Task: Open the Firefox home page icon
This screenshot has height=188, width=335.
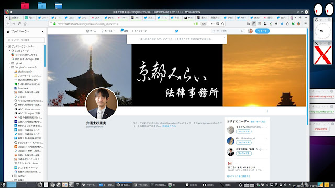Action: 25,24
